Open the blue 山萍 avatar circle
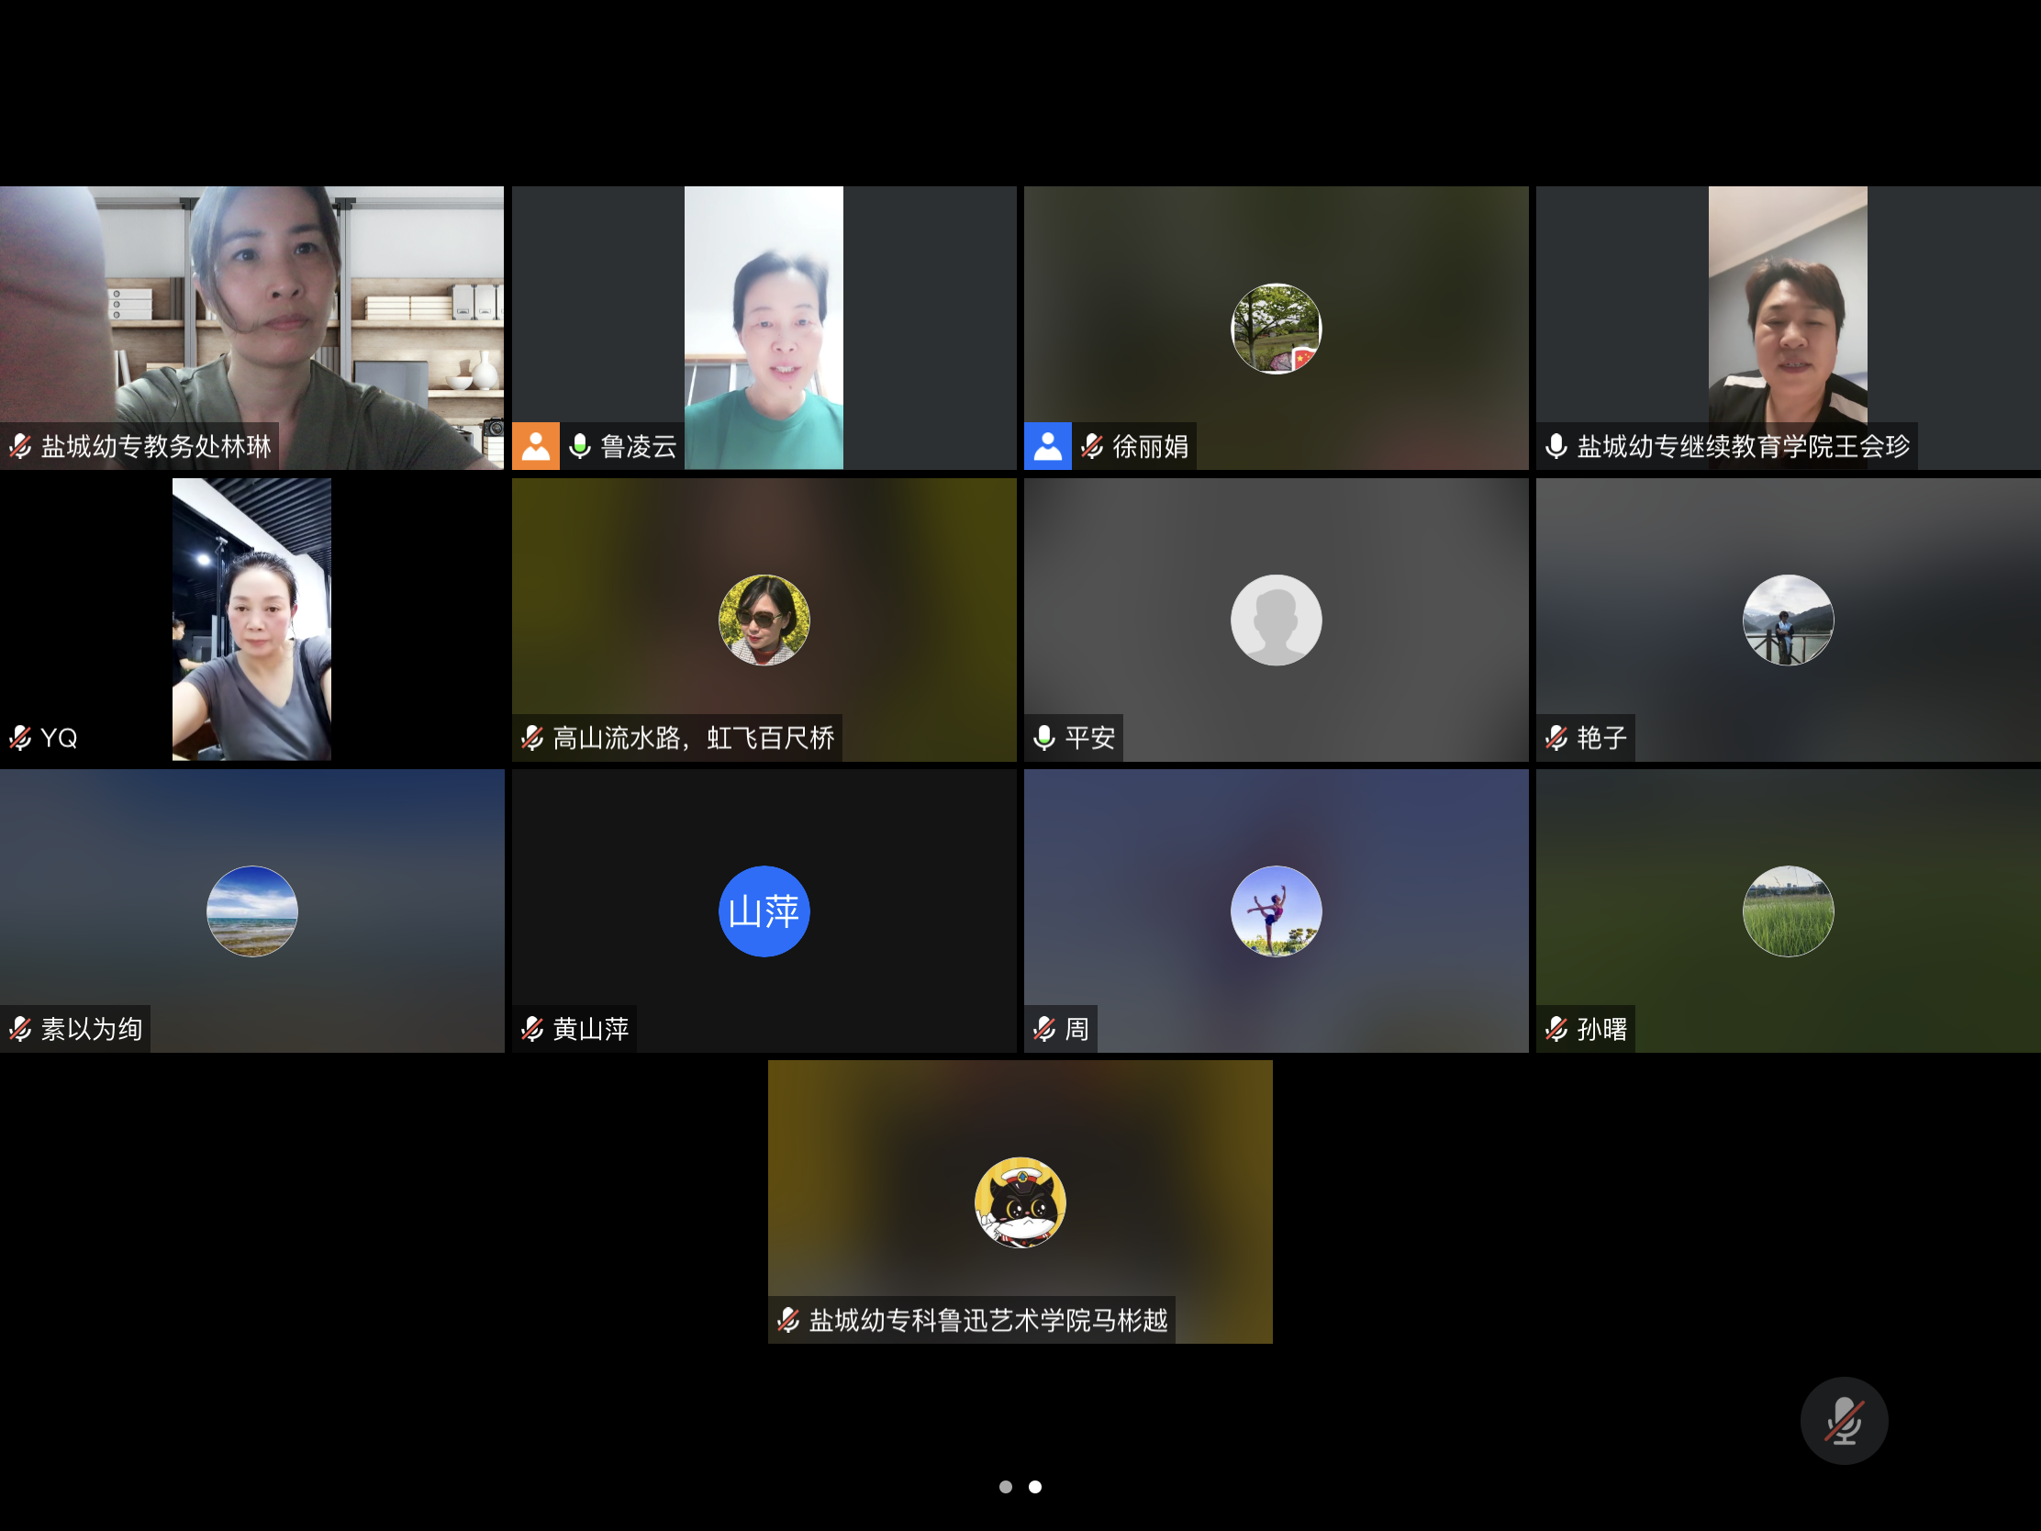The width and height of the screenshot is (2041, 1531). pos(764,911)
